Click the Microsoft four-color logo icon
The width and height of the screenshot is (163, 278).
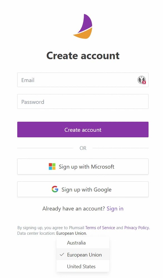tap(52, 166)
